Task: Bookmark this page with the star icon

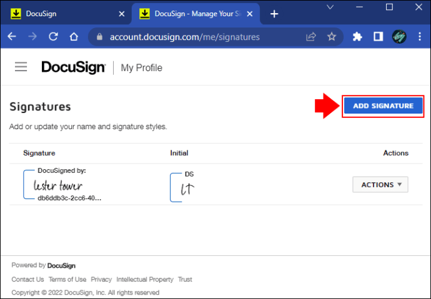Action: [332, 37]
